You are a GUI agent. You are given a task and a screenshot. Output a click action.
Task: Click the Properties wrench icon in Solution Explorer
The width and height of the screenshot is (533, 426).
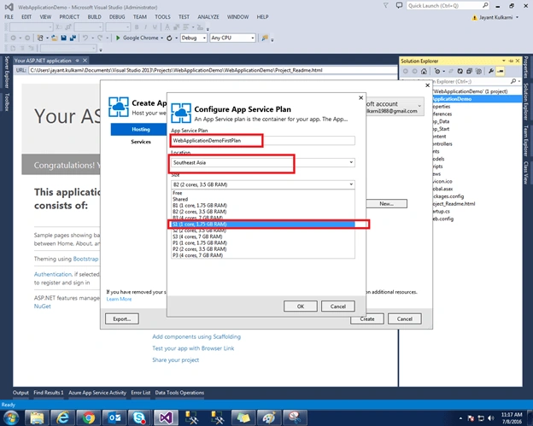click(491, 71)
